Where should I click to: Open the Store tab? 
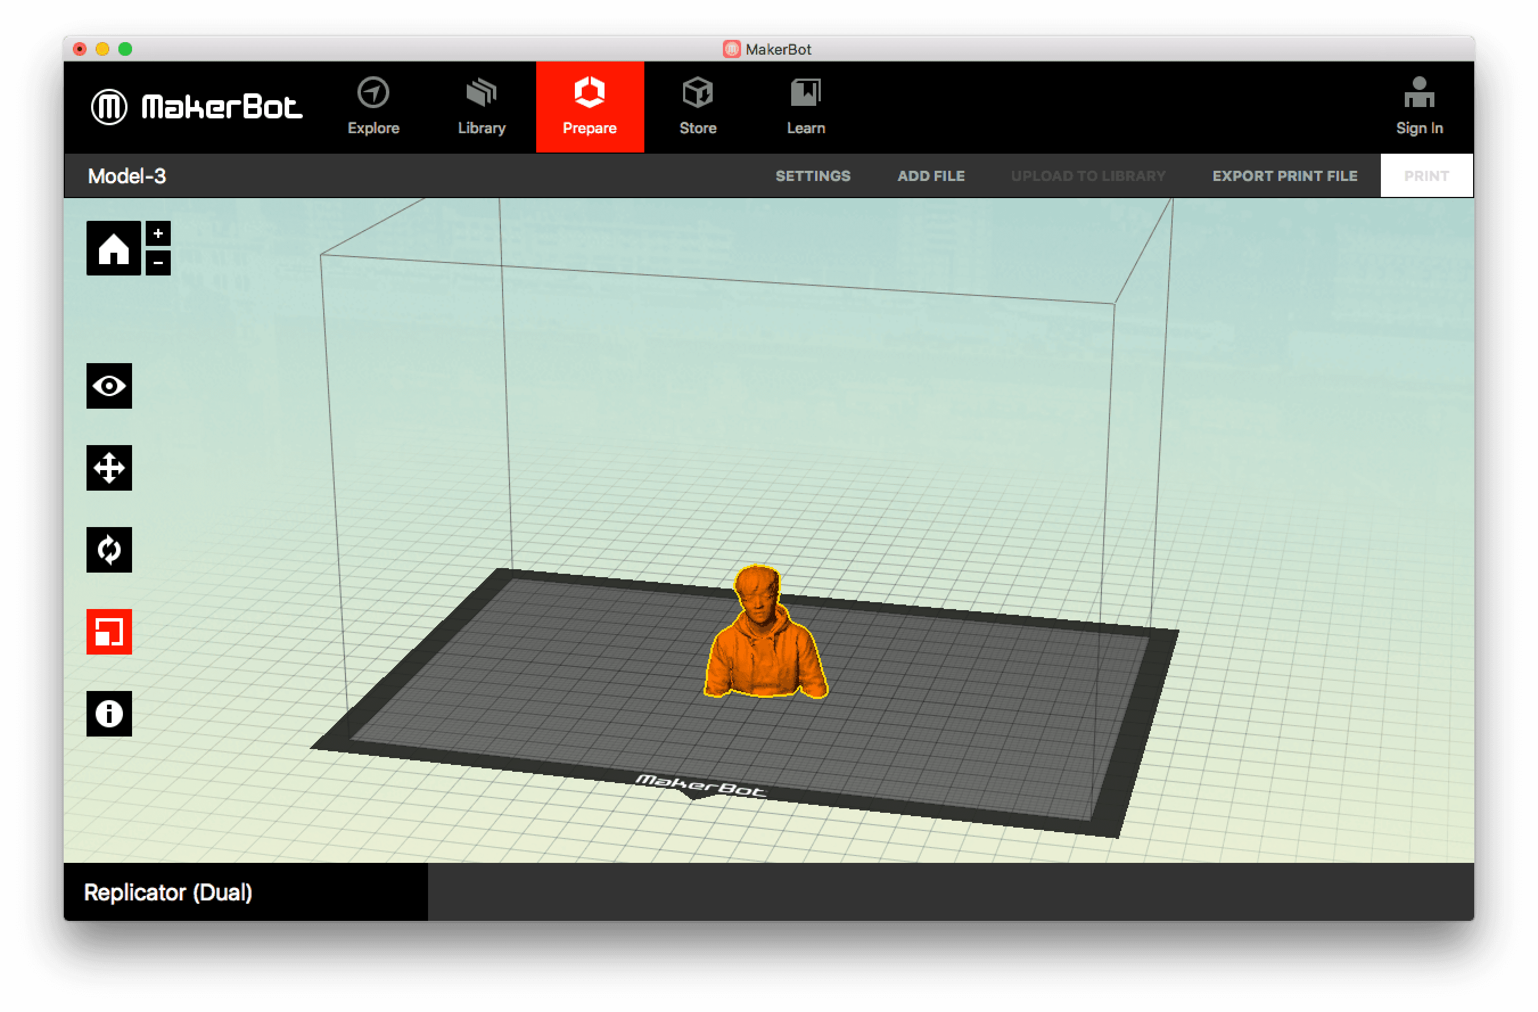click(x=698, y=107)
